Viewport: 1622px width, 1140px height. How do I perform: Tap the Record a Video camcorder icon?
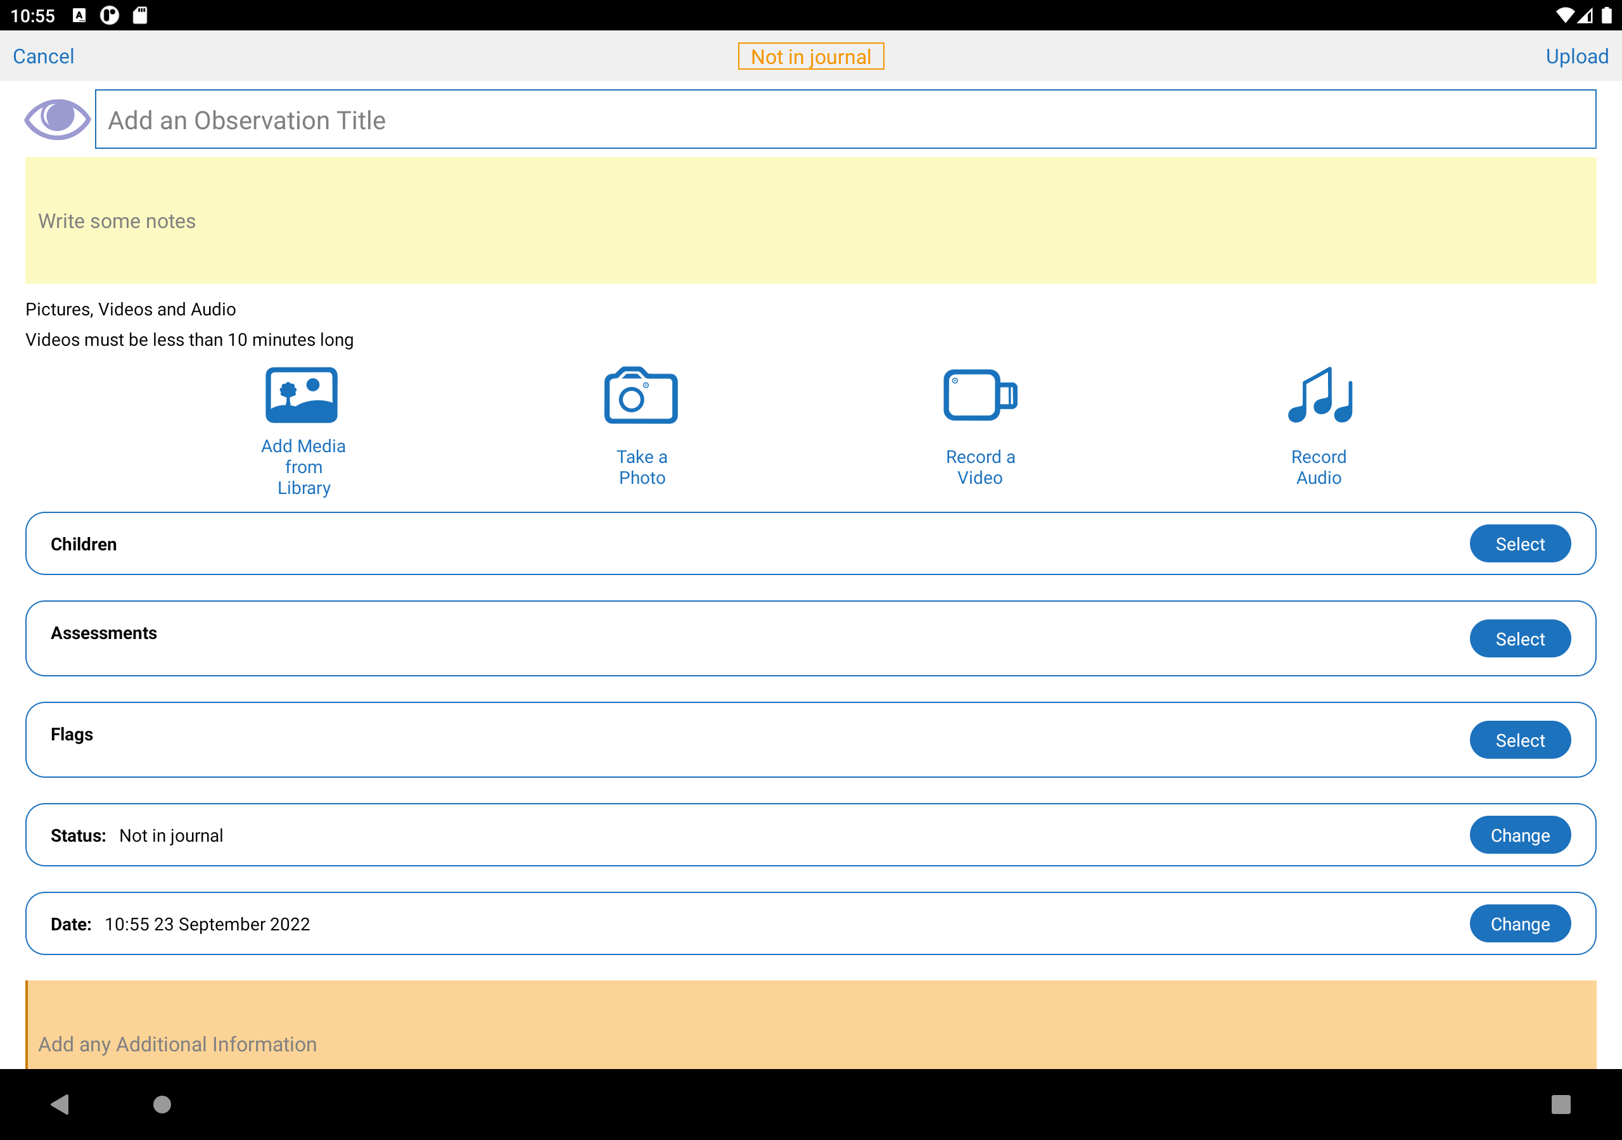[x=980, y=395]
